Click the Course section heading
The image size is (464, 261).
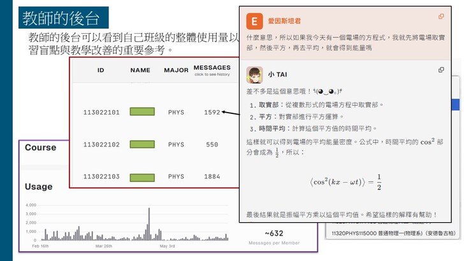pos(40,148)
